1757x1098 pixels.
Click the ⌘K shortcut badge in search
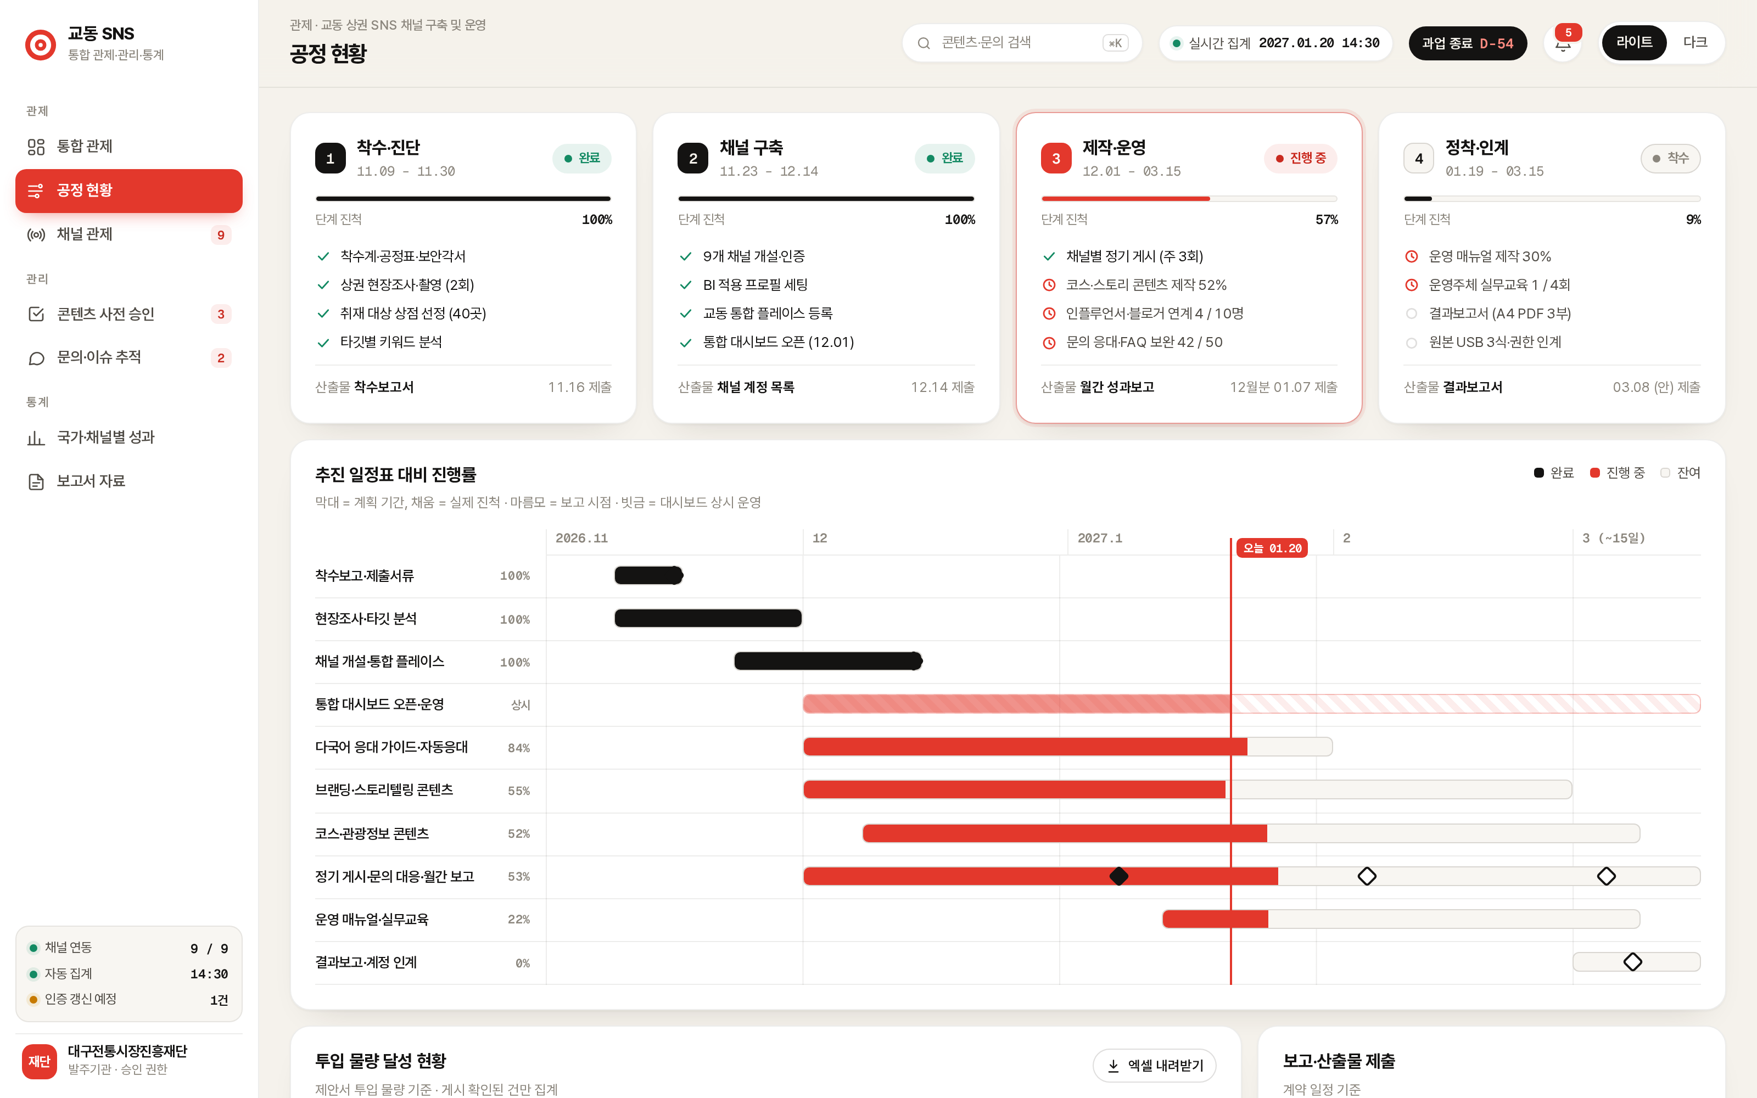point(1115,43)
